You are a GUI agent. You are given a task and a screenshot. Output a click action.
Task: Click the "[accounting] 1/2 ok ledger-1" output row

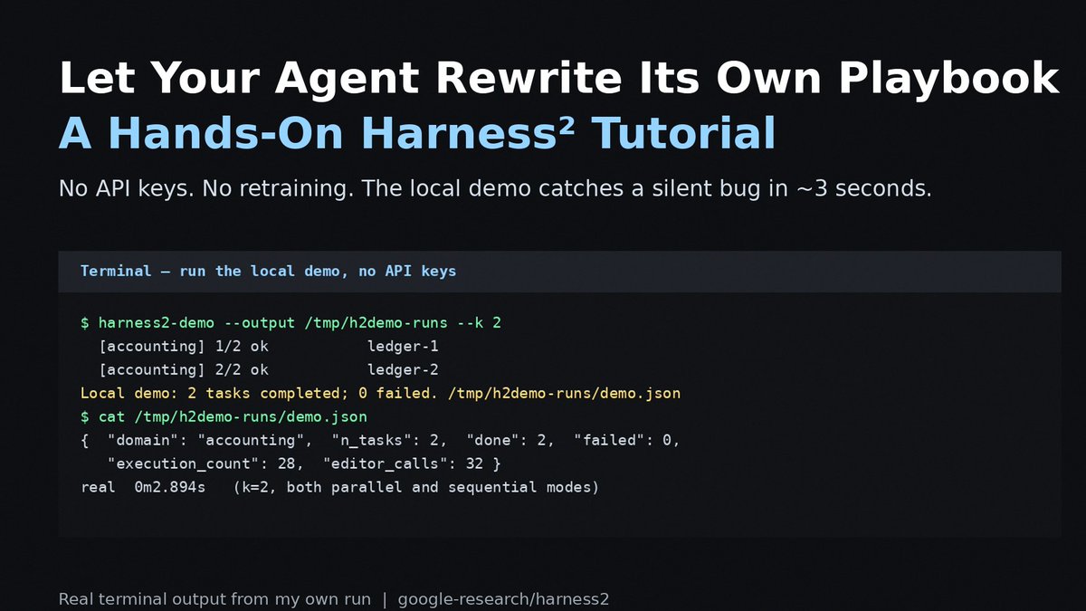click(x=269, y=347)
